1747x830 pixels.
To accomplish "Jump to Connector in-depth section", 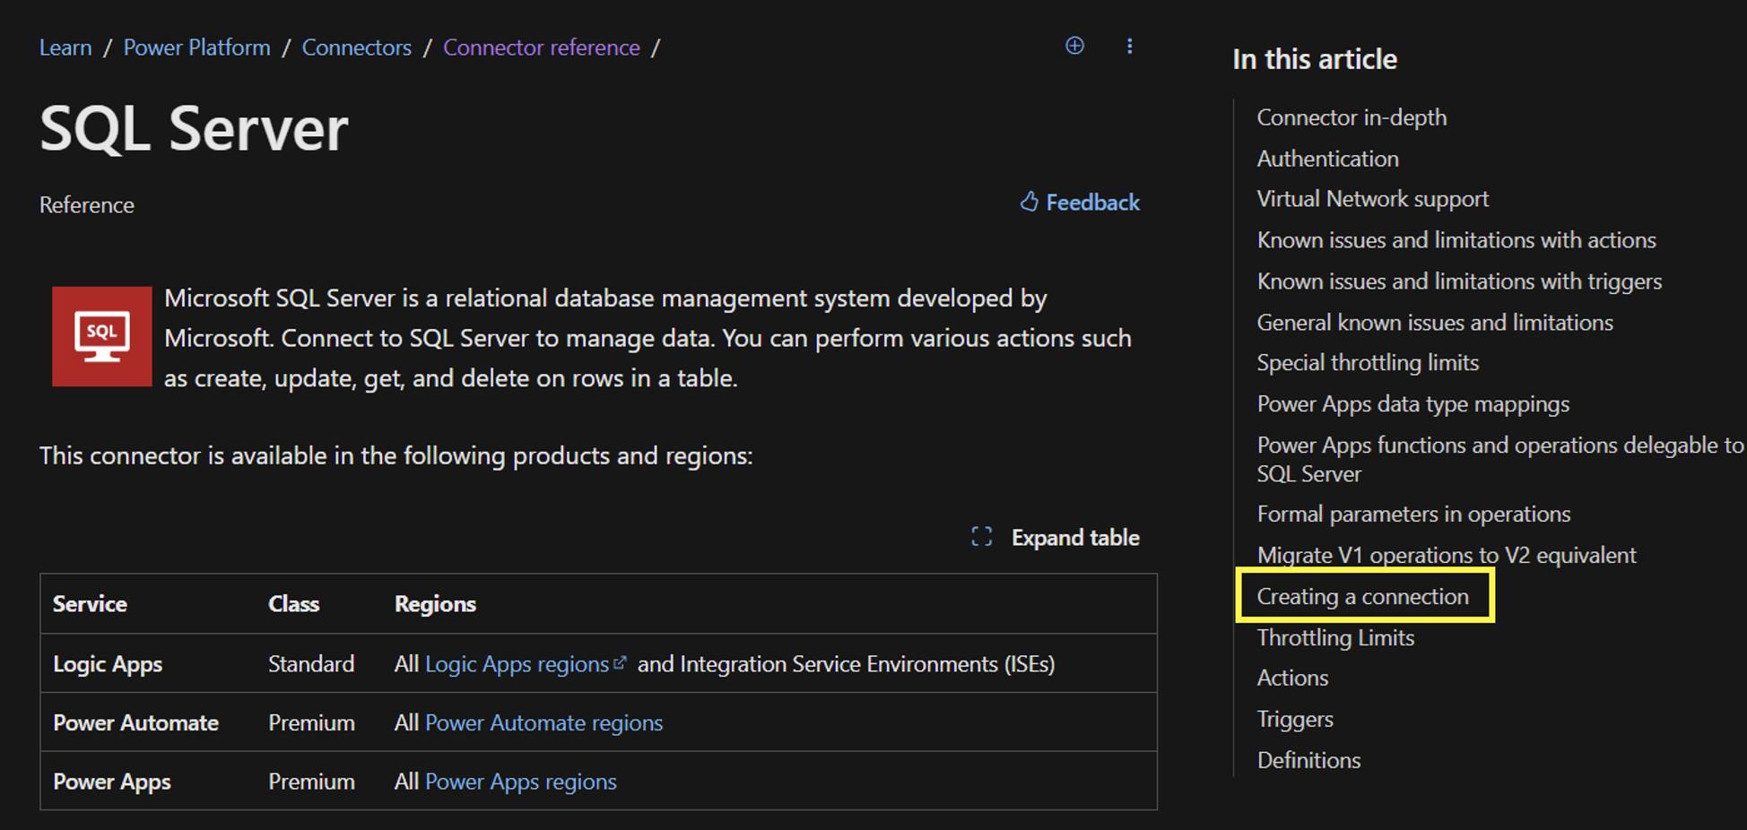I will coord(1352,117).
